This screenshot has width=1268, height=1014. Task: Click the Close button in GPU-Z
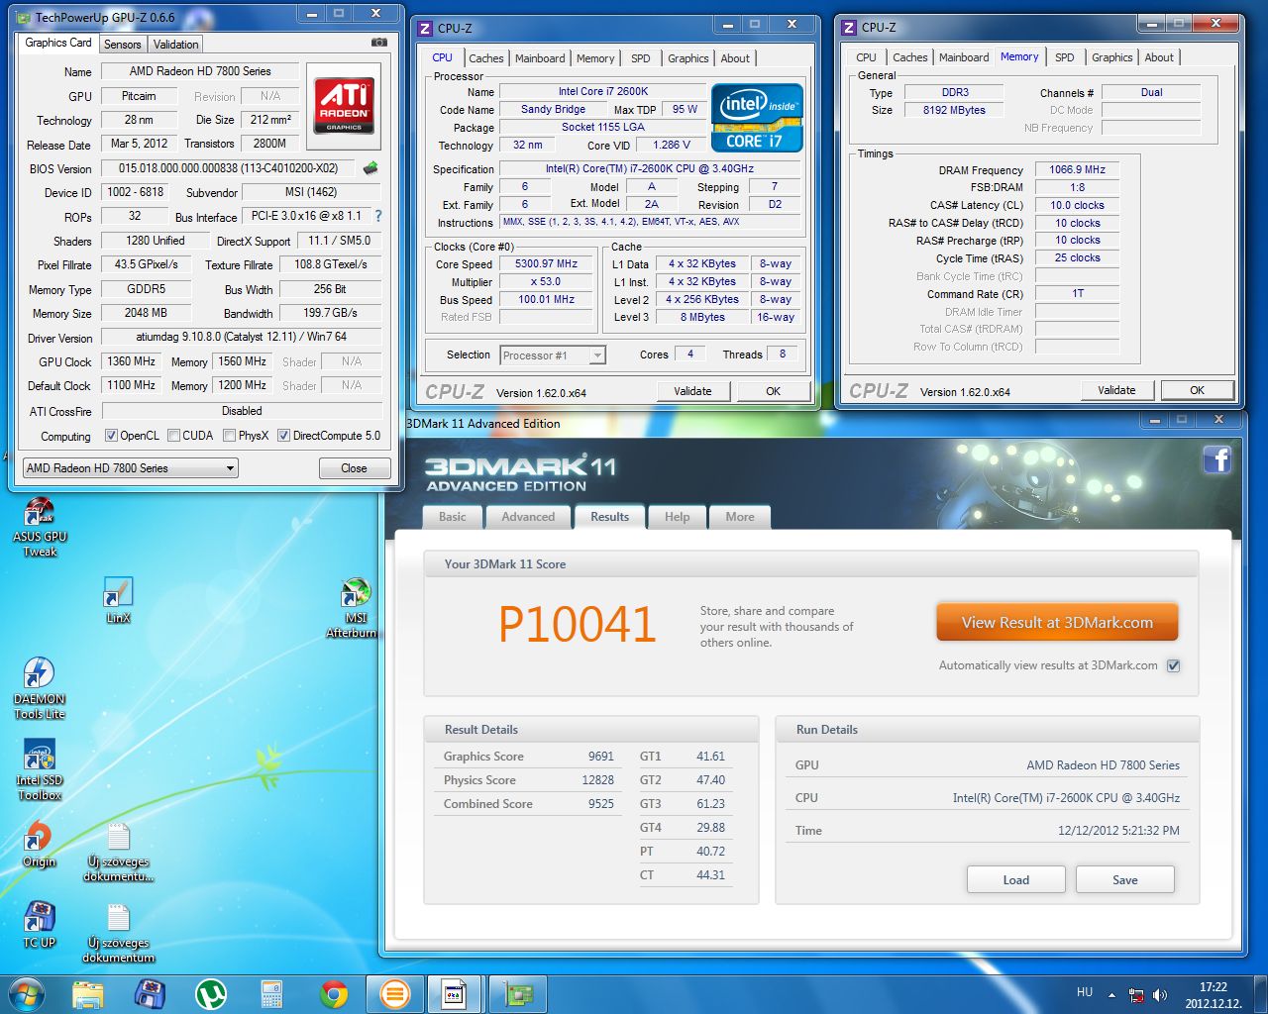click(x=354, y=468)
